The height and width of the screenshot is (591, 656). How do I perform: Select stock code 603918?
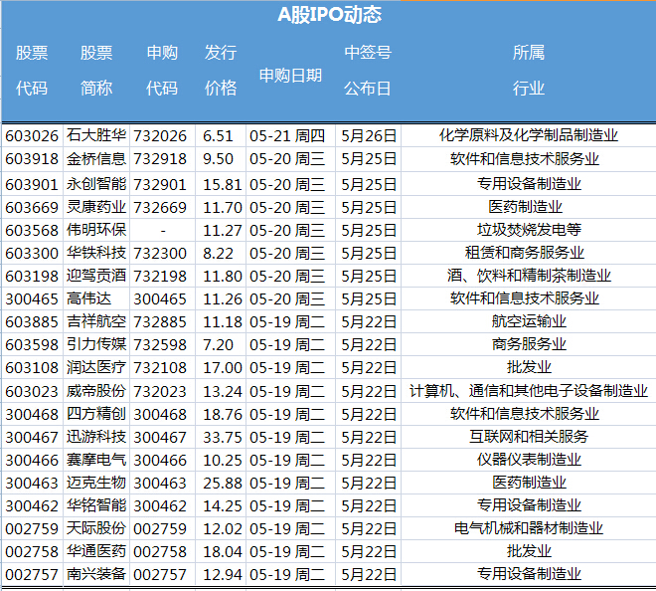click(x=32, y=159)
